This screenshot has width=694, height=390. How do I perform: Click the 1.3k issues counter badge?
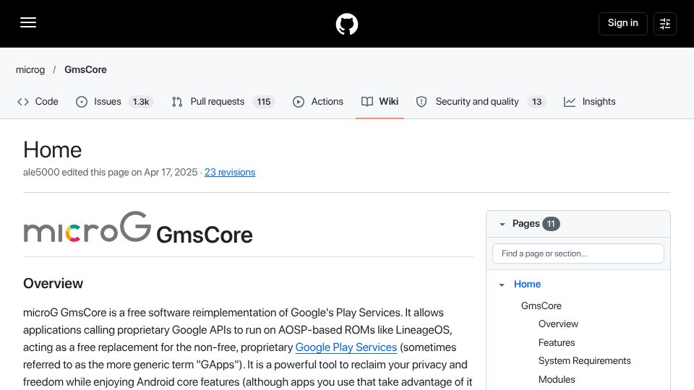[x=141, y=102]
